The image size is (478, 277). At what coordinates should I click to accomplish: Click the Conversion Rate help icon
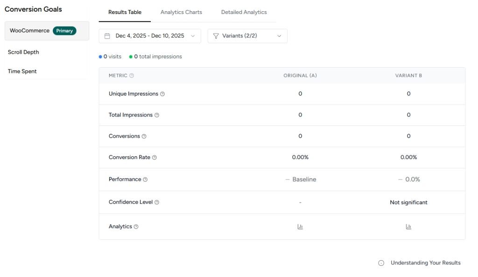pos(155,158)
